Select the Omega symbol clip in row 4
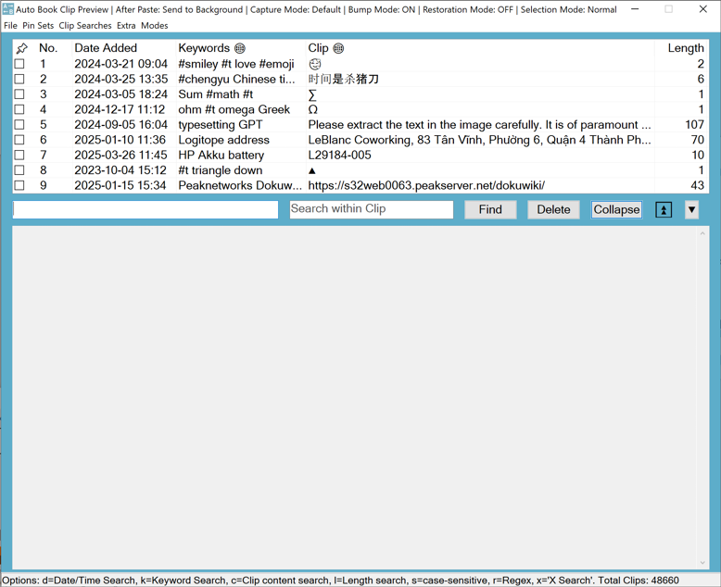The height and width of the screenshot is (587, 721). 313,109
